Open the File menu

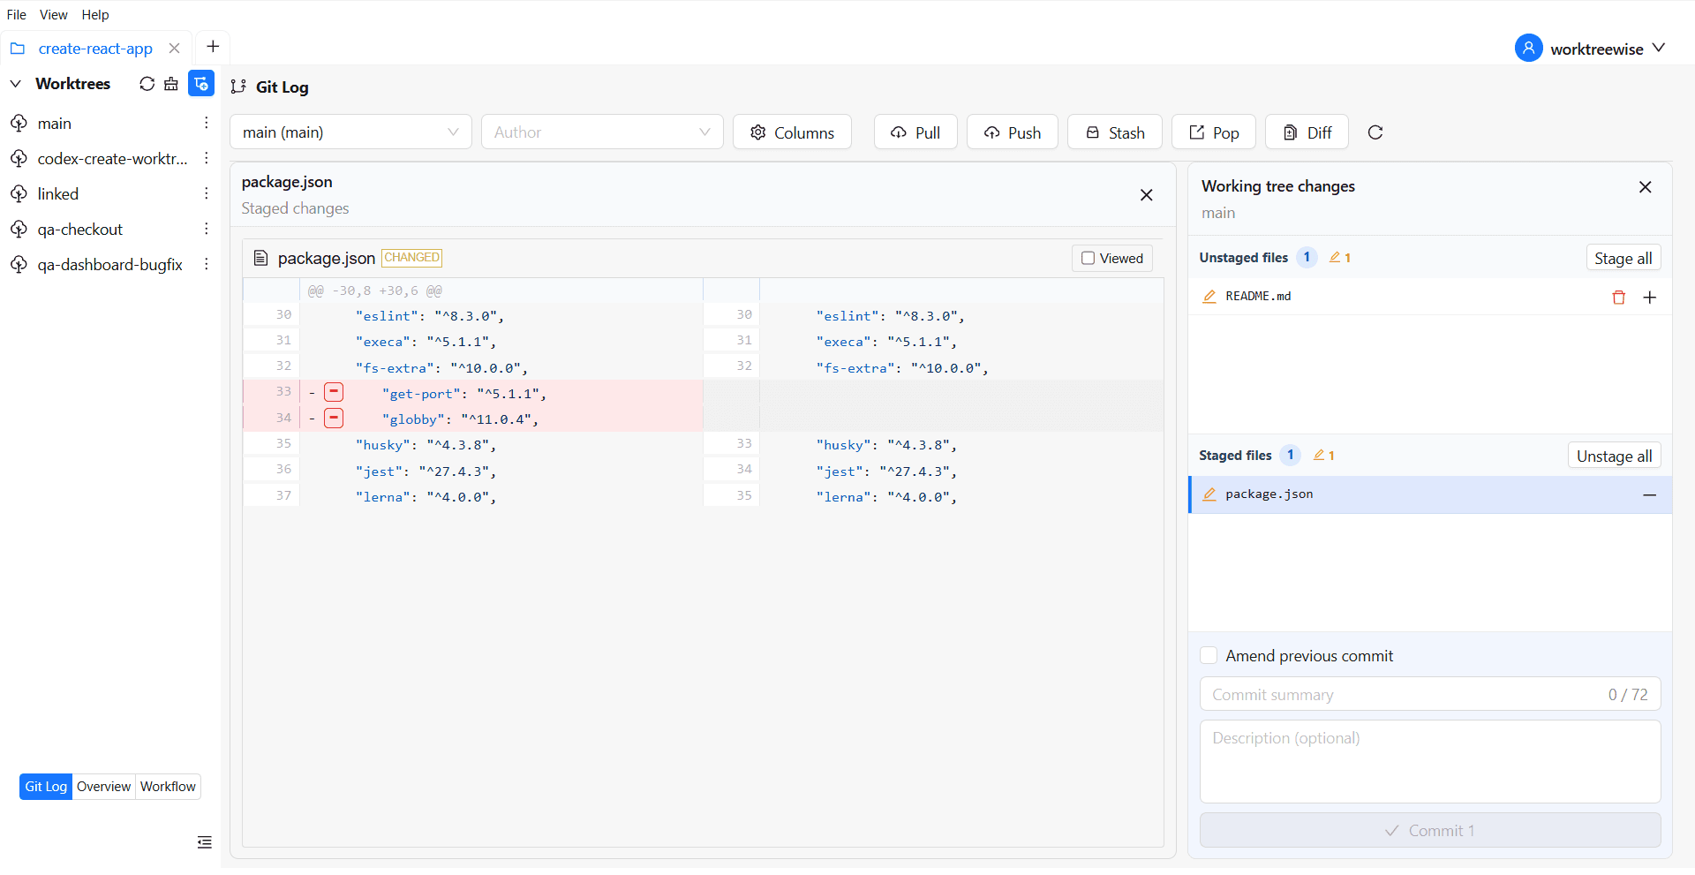coord(17,15)
